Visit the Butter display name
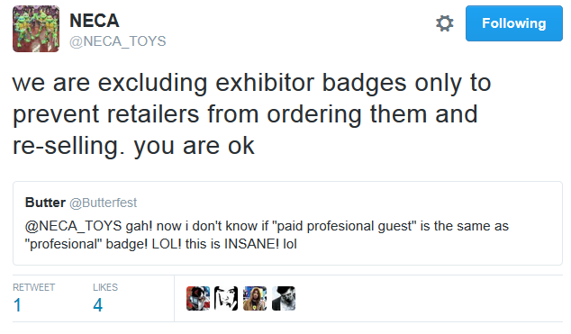The width and height of the screenshot is (571, 334). pyautogui.click(x=45, y=203)
